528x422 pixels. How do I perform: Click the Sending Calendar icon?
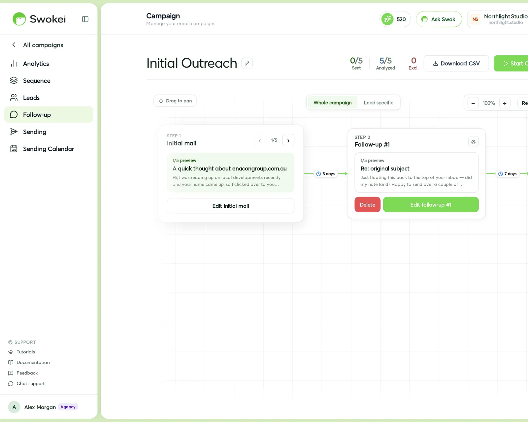click(14, 149)
